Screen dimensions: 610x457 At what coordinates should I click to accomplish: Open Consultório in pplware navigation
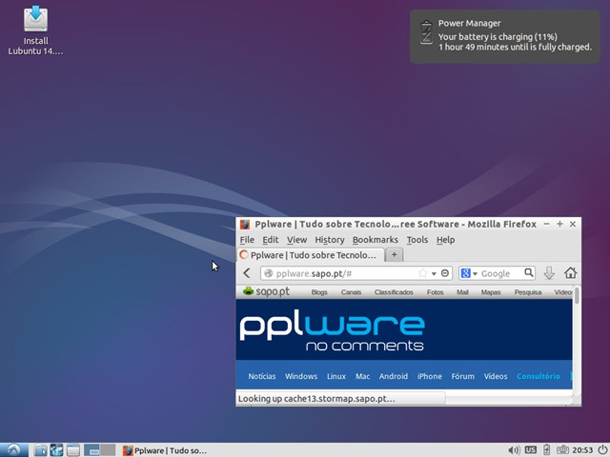click(539, 376)
